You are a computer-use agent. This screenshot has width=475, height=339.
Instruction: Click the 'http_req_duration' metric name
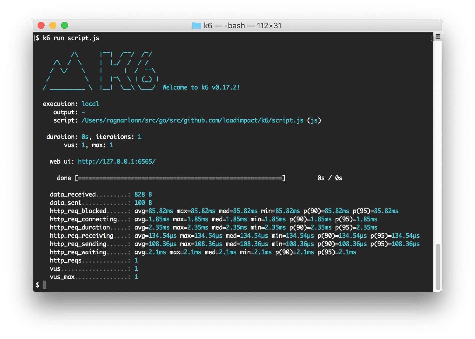coord(80,227)
